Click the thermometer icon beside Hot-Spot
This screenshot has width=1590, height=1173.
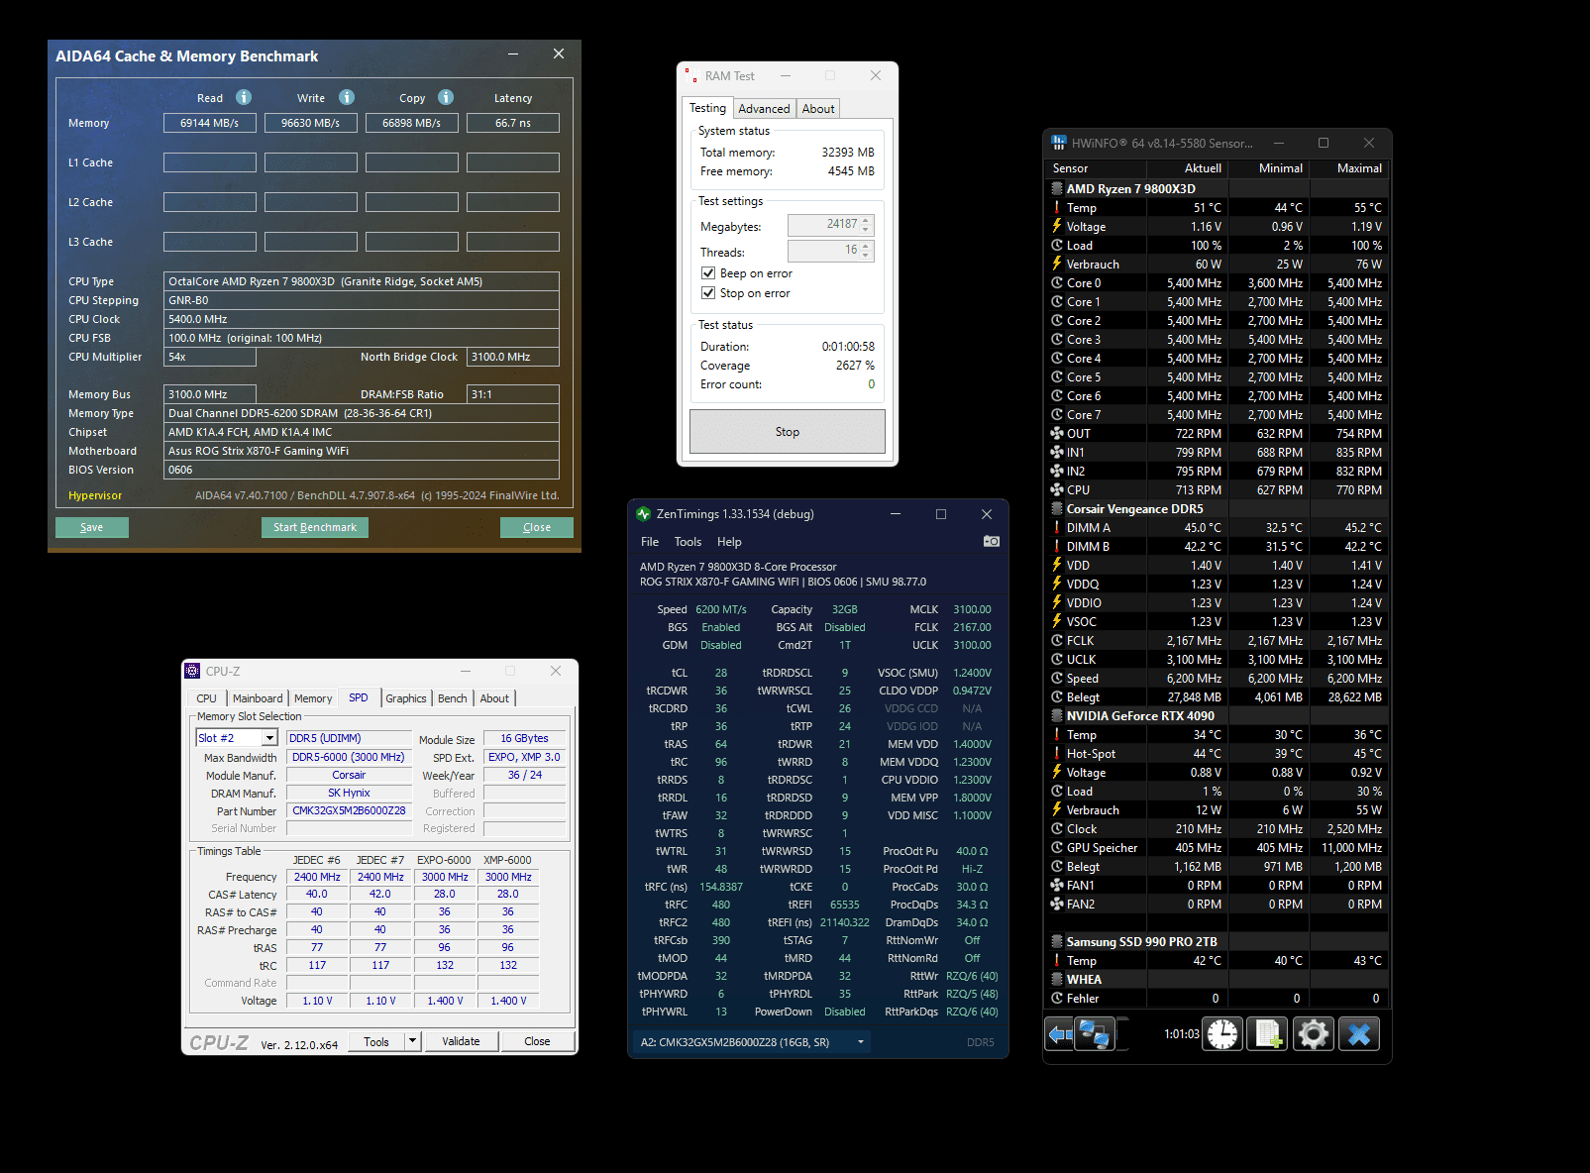tap(1057, 753)
